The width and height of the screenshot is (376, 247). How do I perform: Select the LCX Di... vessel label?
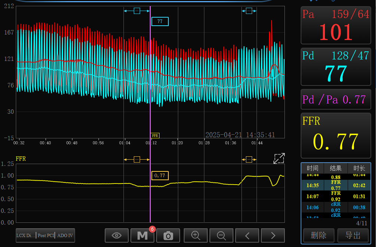[26, 236]
